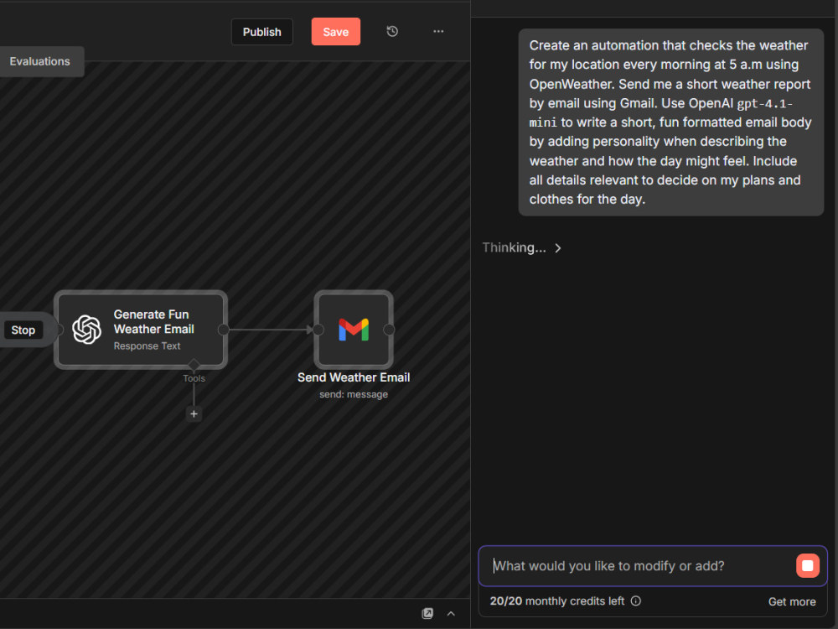
Task: Stop the workflow execution
Action: pyautogui.click(x=23, y=330)
